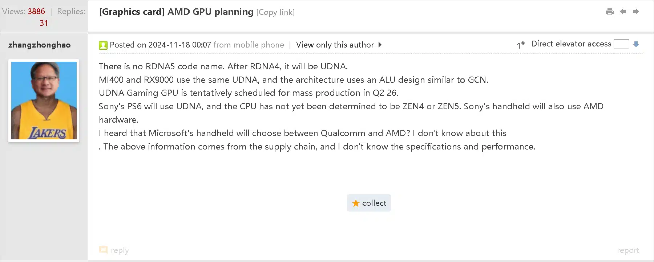This screenshot has width=654, height=262.
Task: Select View only this author
Action: (x=335, y=45)
